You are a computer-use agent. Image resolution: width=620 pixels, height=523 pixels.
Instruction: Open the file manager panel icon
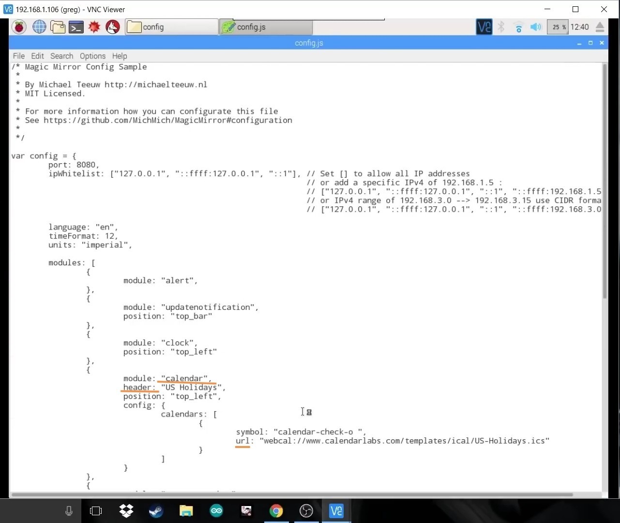(58, 27)
